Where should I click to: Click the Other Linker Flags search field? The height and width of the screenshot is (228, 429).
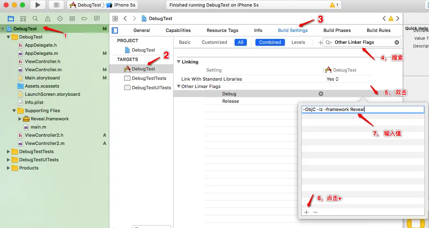(362, 42)
